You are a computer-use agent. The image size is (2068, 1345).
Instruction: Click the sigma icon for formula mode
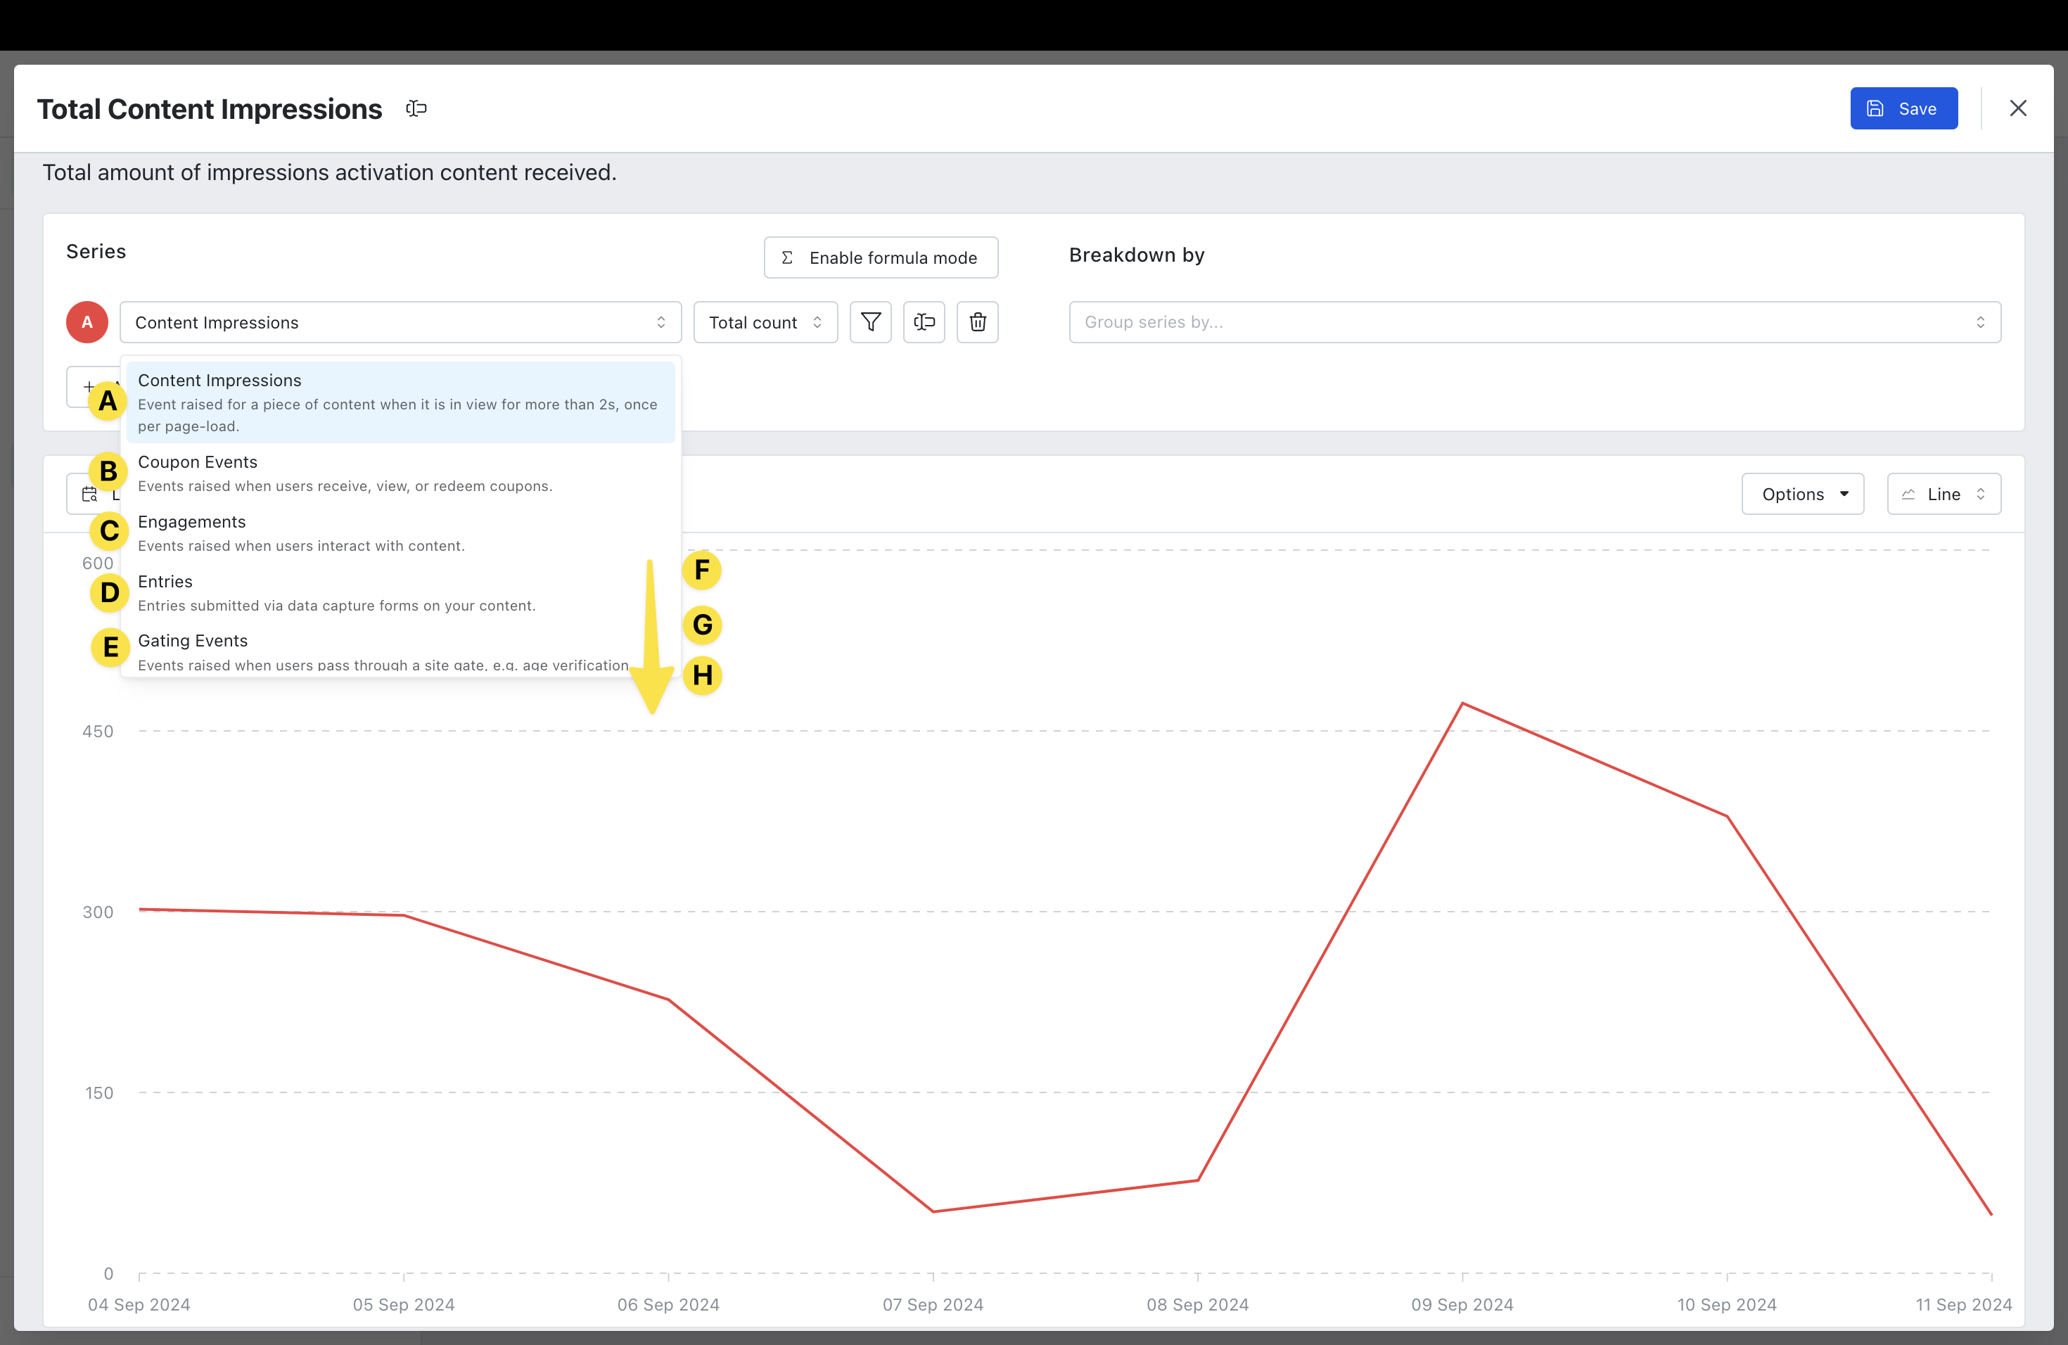(786, 258)
